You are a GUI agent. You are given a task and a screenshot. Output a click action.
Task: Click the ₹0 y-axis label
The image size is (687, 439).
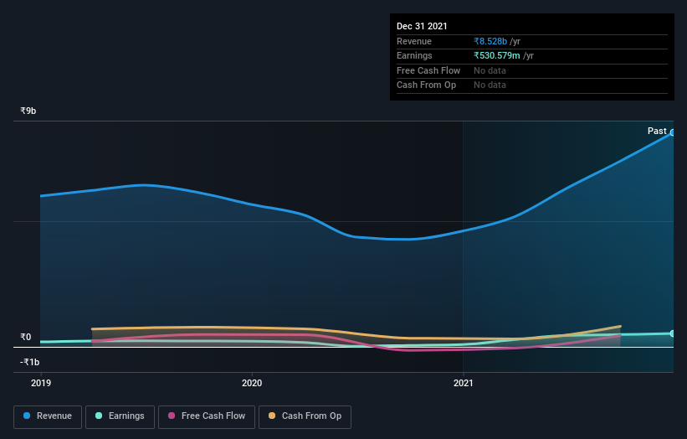pos(26,338)
